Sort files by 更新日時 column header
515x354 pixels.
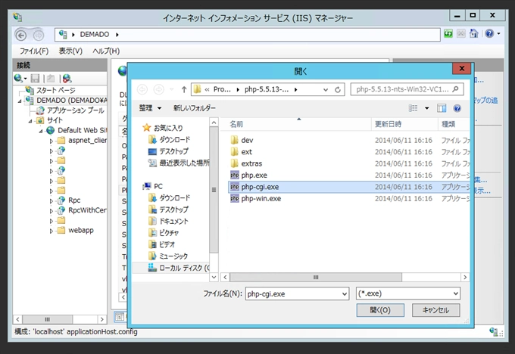(x=389, y=124)
